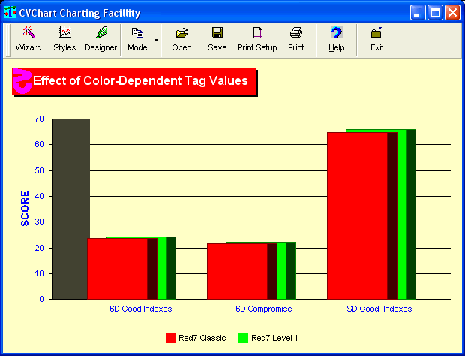The height and width of the screenshot is (356, 465).
Task: Open the Print Setup dialog
Action: 257,39
